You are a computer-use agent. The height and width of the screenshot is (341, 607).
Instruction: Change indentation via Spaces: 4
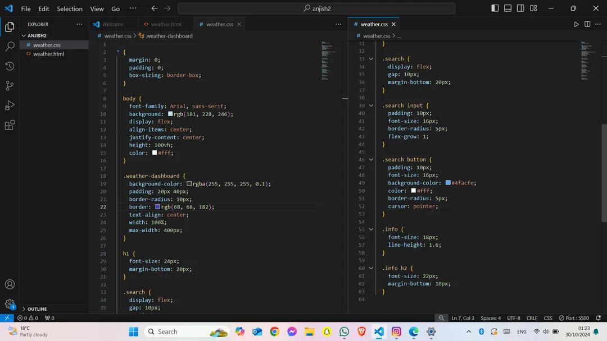491,318
